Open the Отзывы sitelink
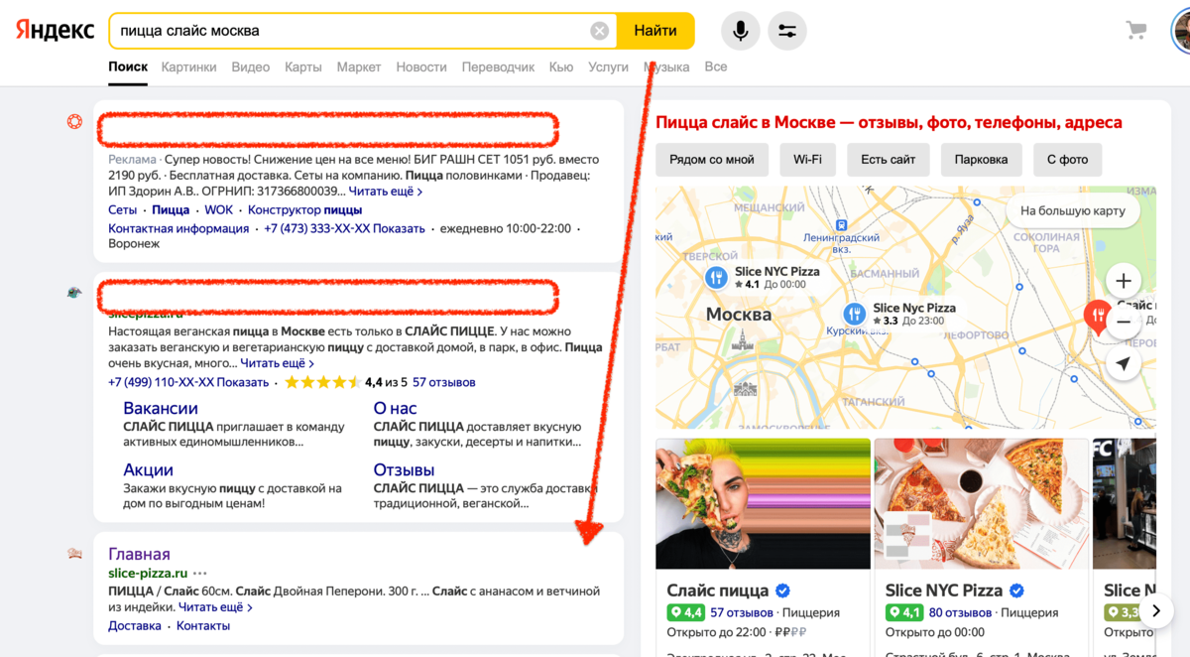Image resolution: width=1190 pixels, height=657 pixels. point(404,470)
